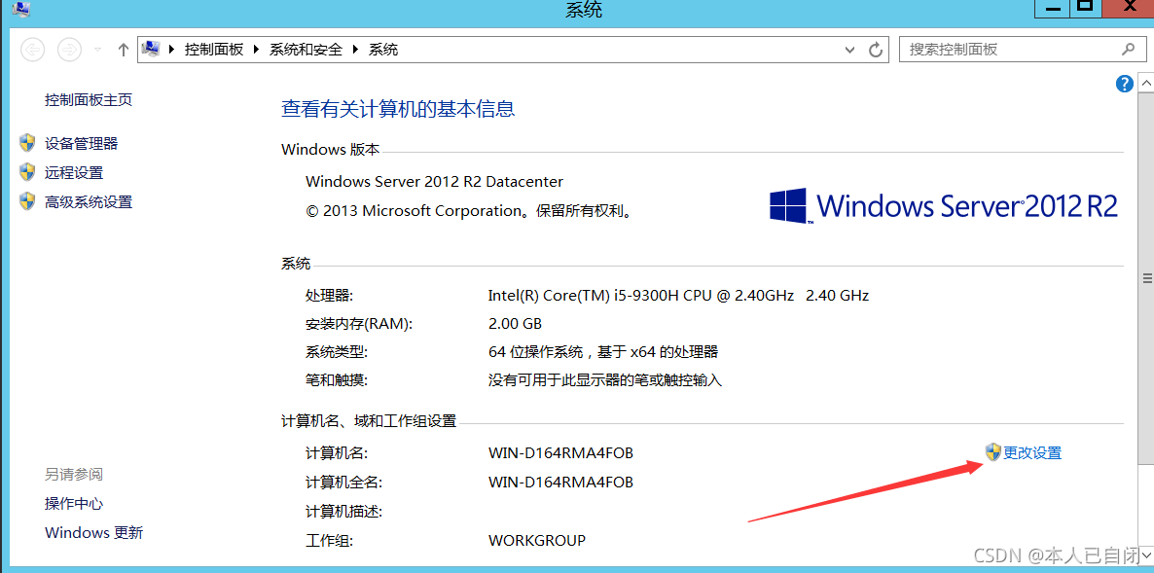
Task: Click the shield icon next to 更改设置
Action: tap(992, 451)
